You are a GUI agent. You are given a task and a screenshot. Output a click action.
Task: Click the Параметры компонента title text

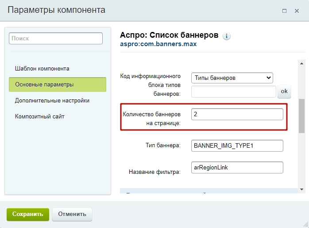[56, 10]
